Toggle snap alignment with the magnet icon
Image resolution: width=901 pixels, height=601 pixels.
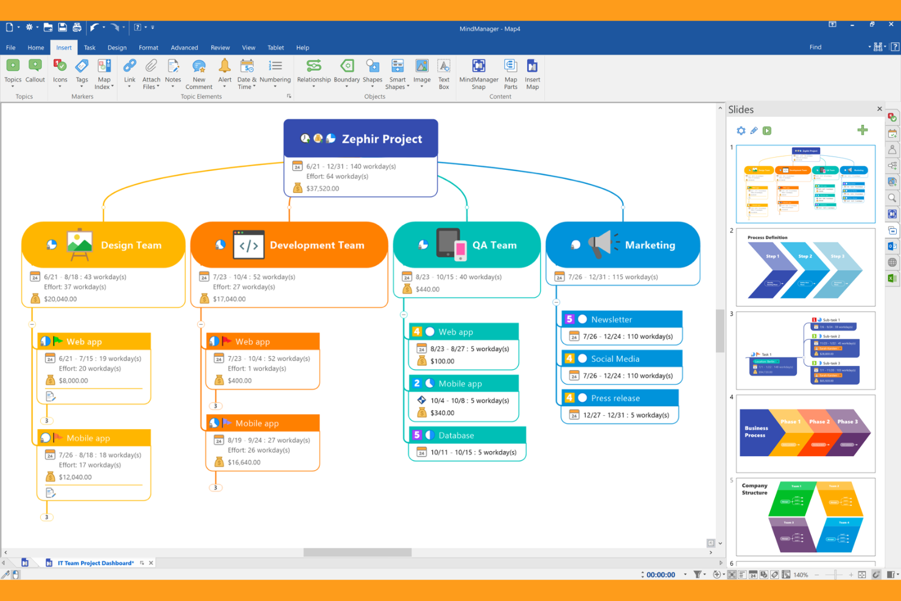tap(877, 574)
